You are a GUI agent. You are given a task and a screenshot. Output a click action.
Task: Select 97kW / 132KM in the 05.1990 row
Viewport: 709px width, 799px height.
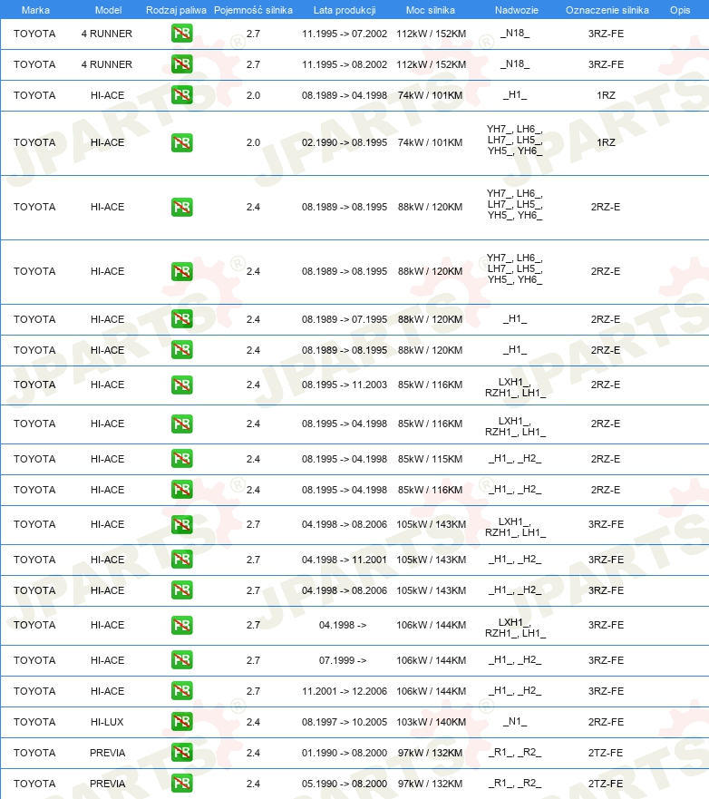click(431, 784)
